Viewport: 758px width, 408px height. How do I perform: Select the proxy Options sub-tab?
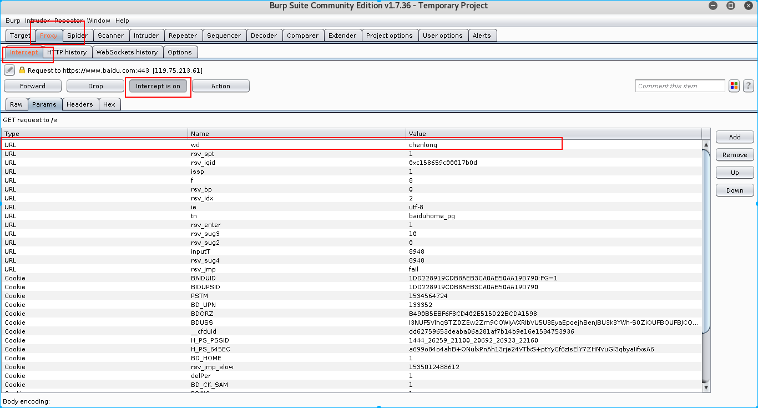click(180, 52)
